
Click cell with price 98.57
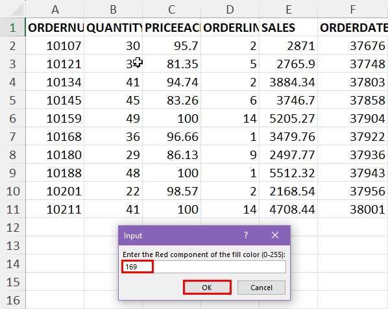pos(172,191)
